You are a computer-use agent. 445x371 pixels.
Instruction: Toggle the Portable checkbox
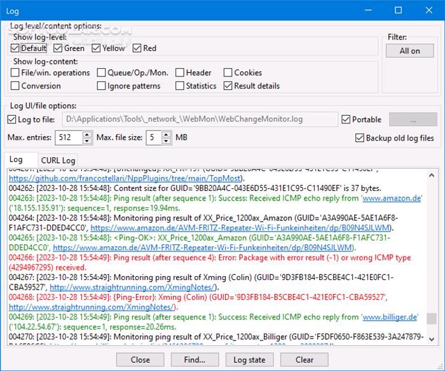click(x=346, y=119)
